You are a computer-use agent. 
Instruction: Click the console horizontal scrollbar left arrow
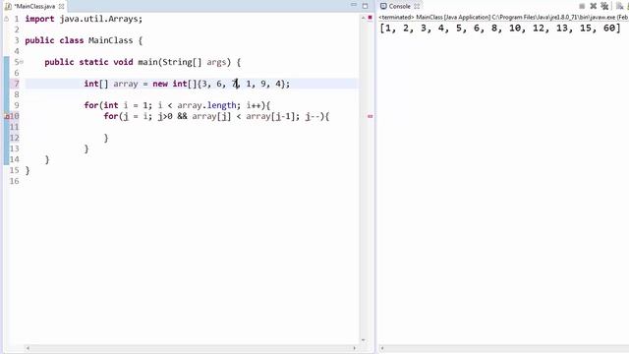(x=382, y=348)
